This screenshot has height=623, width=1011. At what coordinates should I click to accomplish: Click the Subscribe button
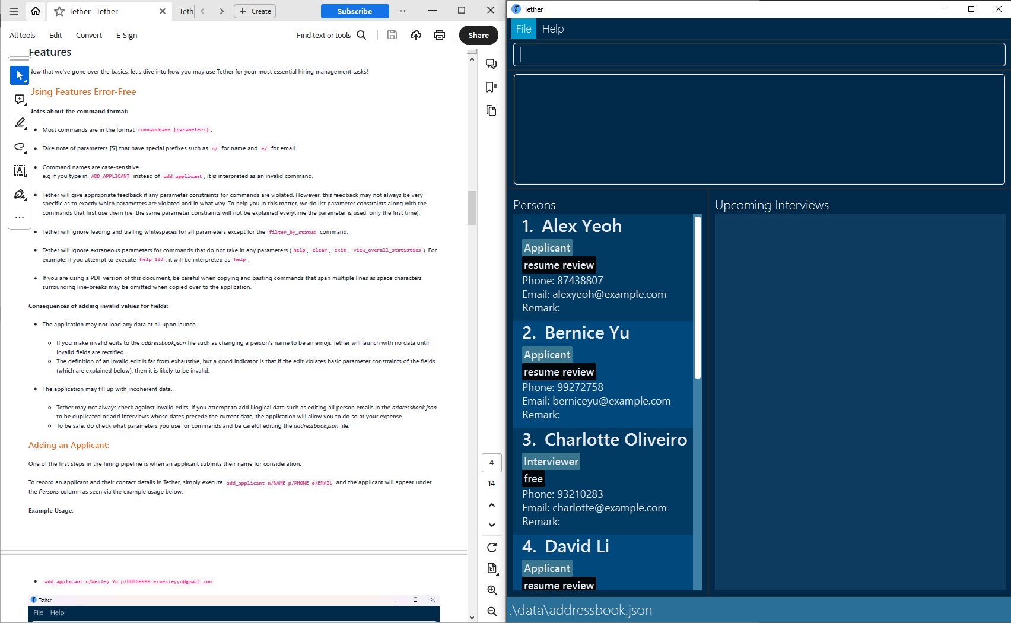click(355, 11)
